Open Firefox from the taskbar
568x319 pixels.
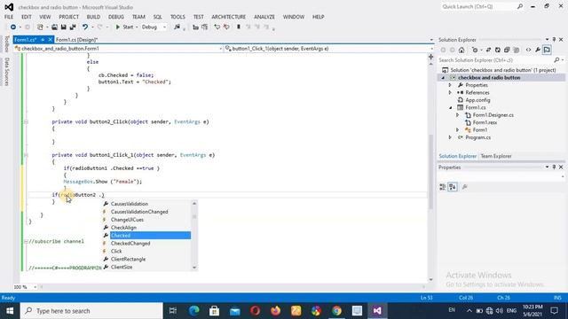click(275, 311)
